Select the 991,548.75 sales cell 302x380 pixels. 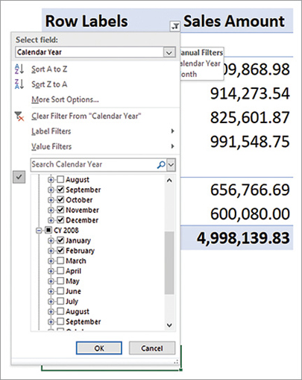tap(250, 141)
